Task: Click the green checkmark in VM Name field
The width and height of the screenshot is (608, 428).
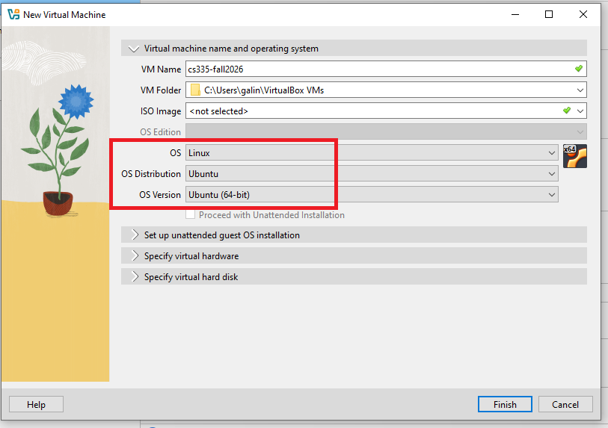Action: click(578, 69)
